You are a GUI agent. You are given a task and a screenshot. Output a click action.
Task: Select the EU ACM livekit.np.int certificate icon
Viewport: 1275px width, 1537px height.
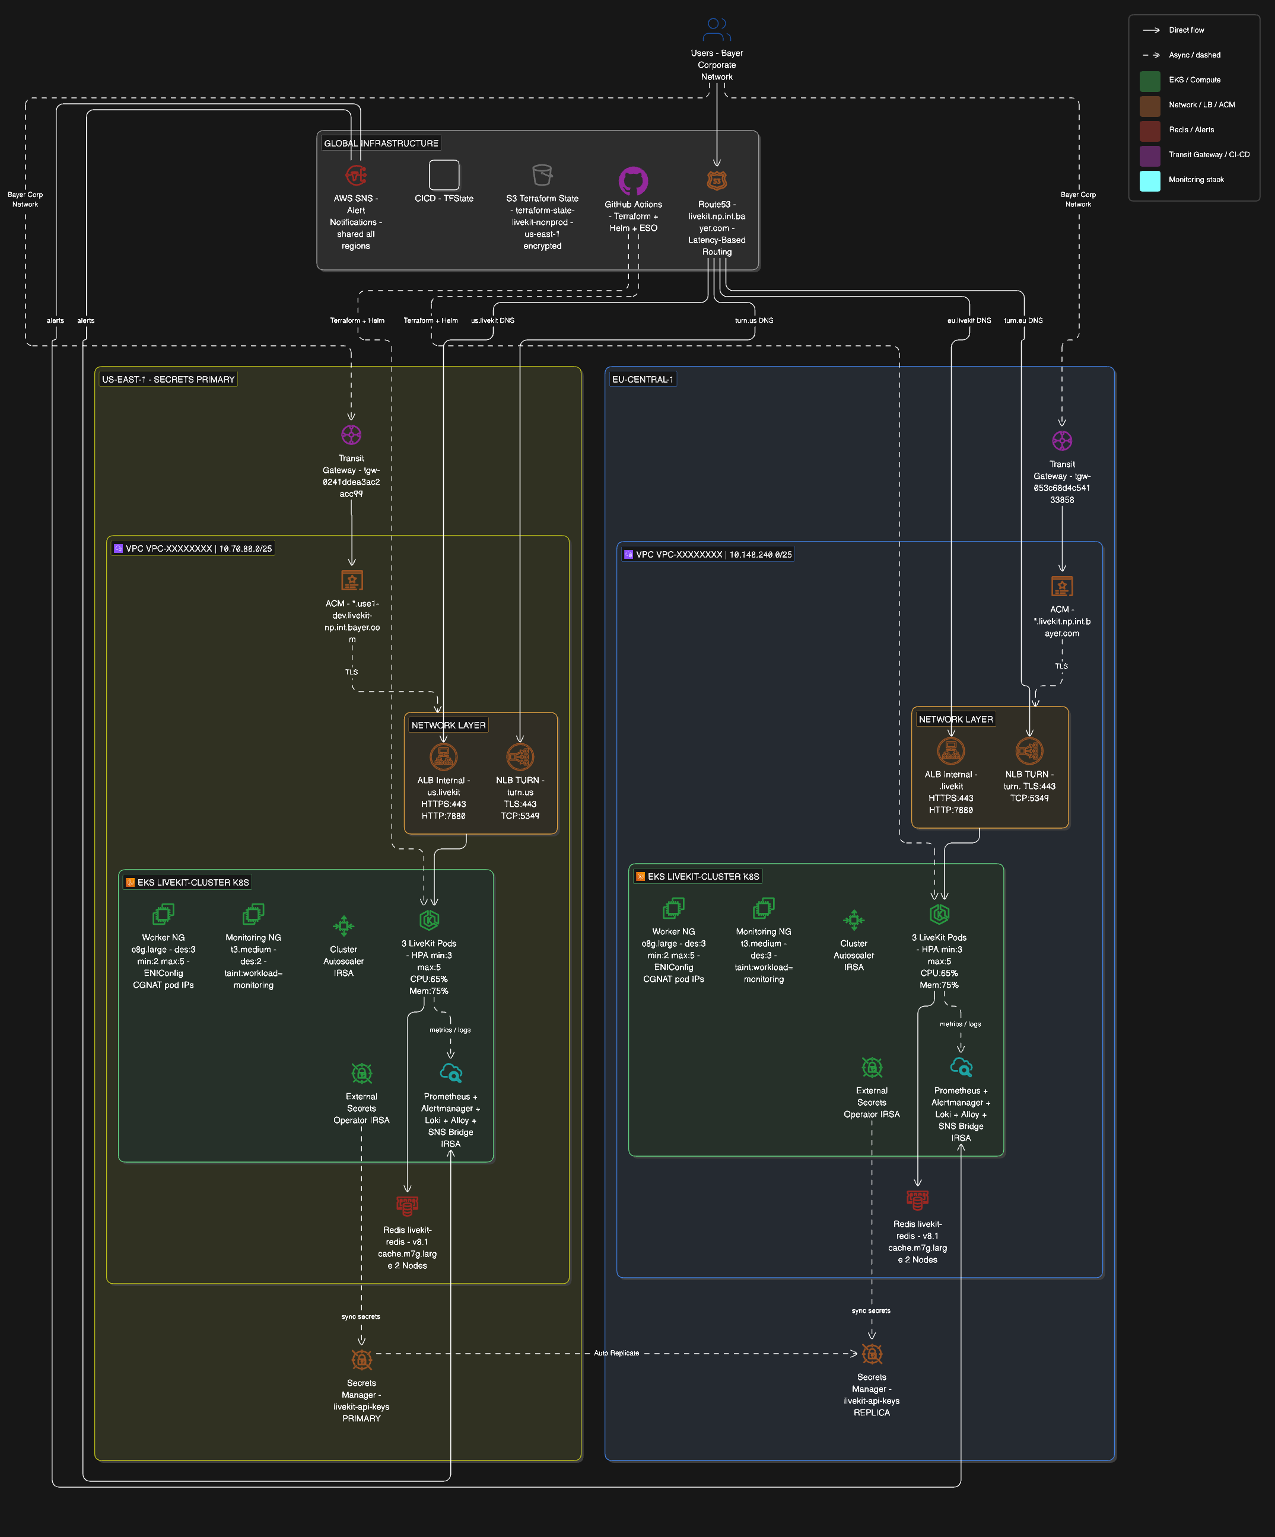pos(1062,586)
